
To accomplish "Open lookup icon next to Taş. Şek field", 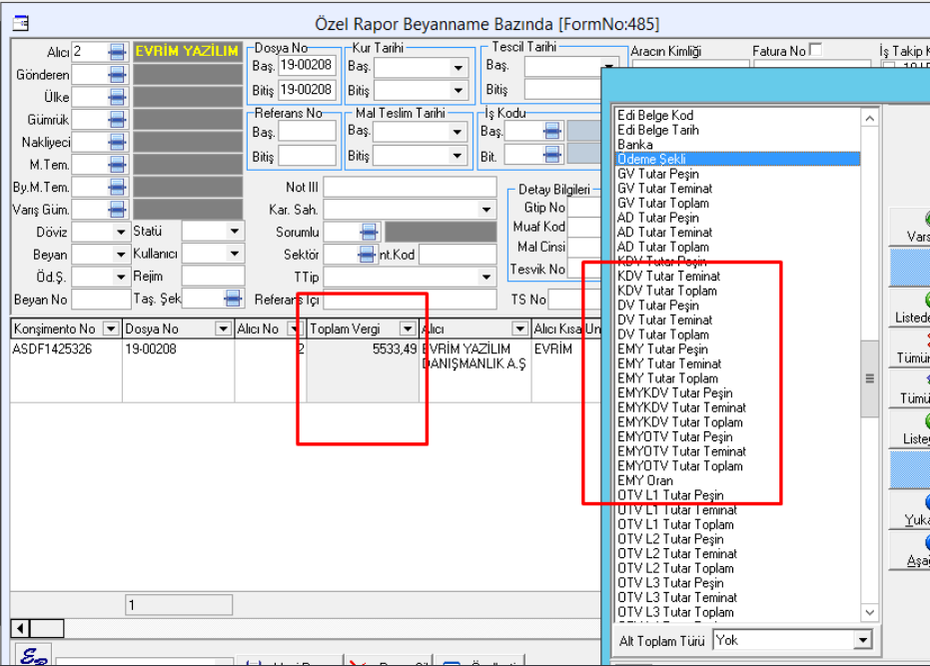I will tap(233, 299).
